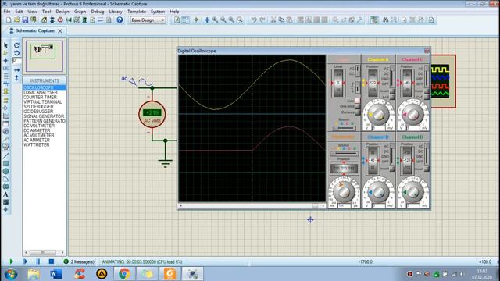Select LOGIC ANALYSER in instruments list
Screen dimensions: 500x281
tap(41, 92)
